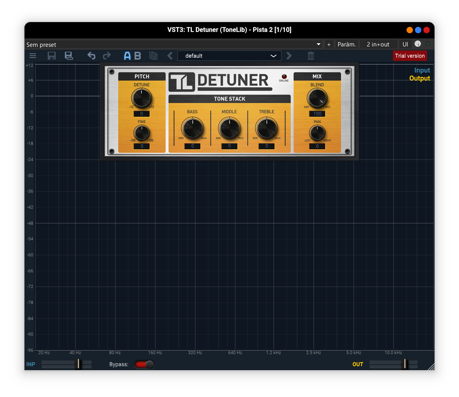Switch to the UI view

[x=405, y=44]
